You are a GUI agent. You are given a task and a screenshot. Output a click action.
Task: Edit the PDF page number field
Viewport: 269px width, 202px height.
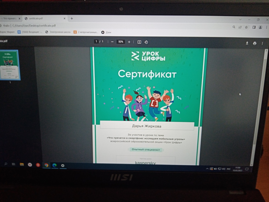point(96,41)
